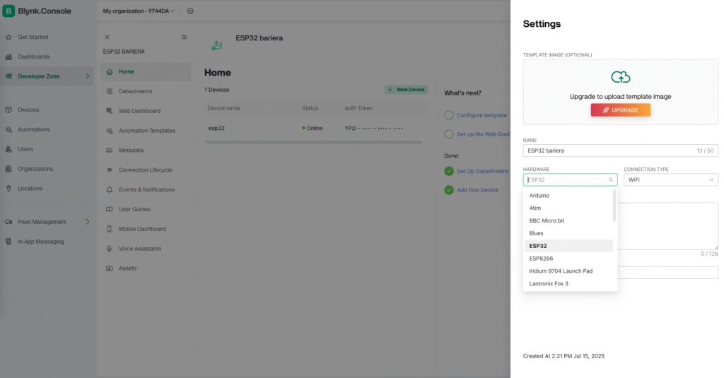Toggle the template menu hamburger icon

185,37
